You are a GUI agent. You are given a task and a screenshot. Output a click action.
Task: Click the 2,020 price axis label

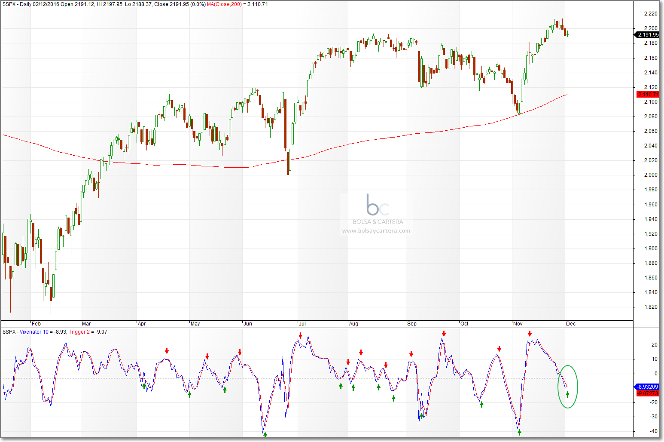tap(651, 160)
